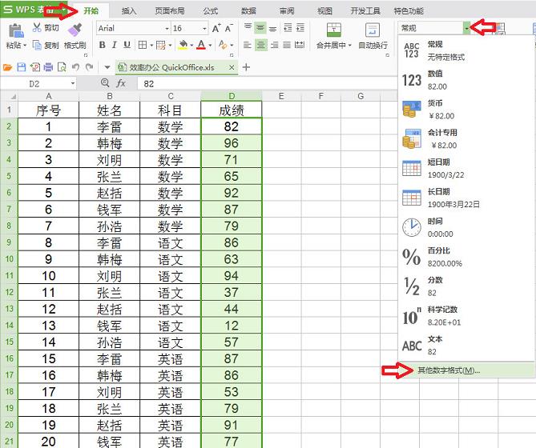
Task: Toggle center horizontal alignment
Action: click(261, 45)
